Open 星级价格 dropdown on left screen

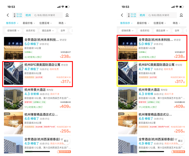click(29, 23)
